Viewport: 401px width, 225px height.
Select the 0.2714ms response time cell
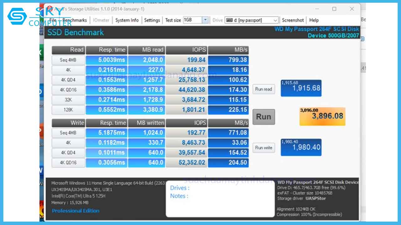(106, 100)
